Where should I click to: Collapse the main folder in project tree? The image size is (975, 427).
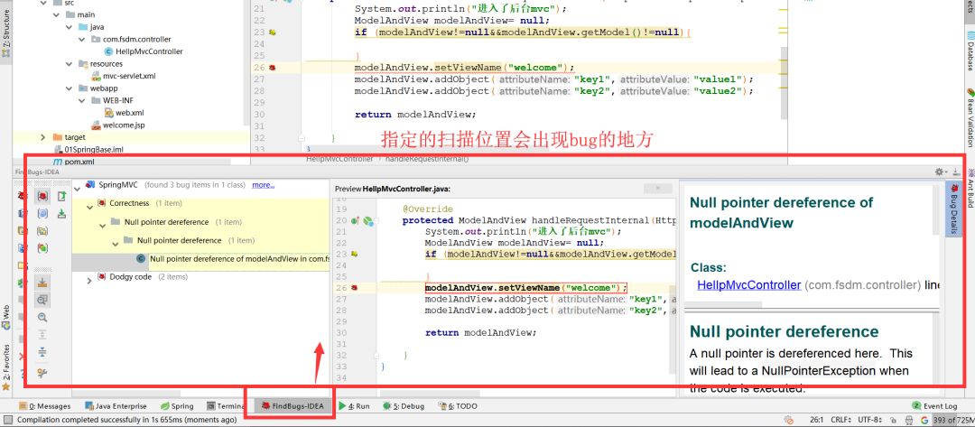[x=55, y=15]
